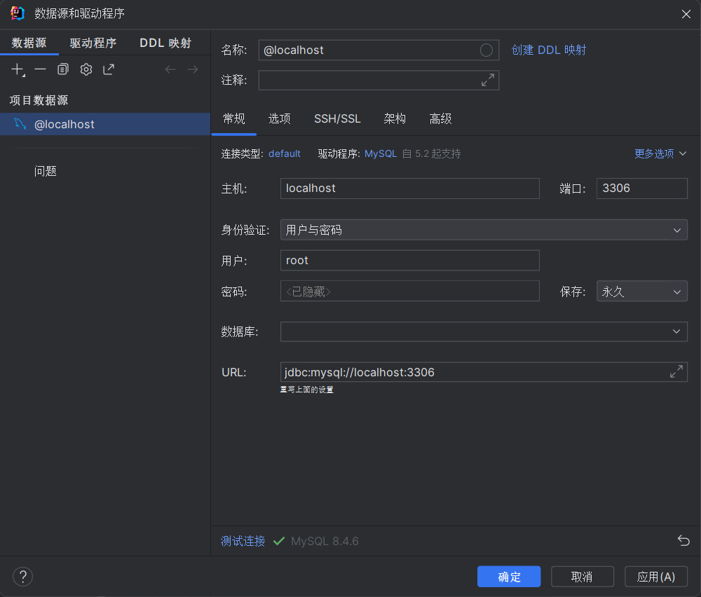Click the 确定 button
The image size is (701, 597).
509,577
